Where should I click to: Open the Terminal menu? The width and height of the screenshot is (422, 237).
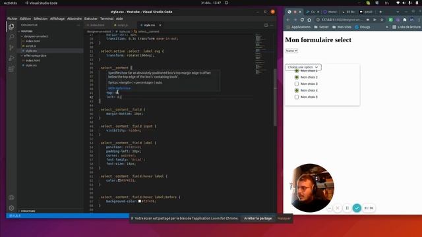tap(107, 18)
